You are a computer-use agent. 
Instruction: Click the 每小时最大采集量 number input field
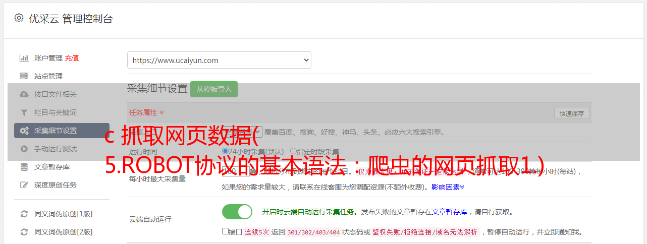(x=236, y=171)
